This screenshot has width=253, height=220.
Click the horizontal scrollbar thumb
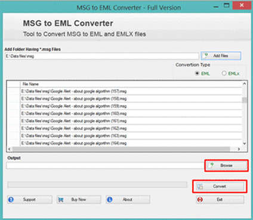click(x=121, y=149)
